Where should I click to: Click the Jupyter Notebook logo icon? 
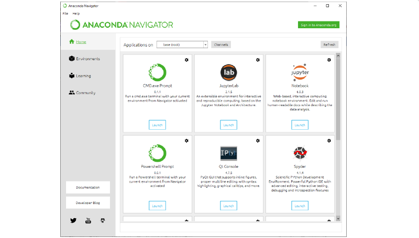(300, 72)
